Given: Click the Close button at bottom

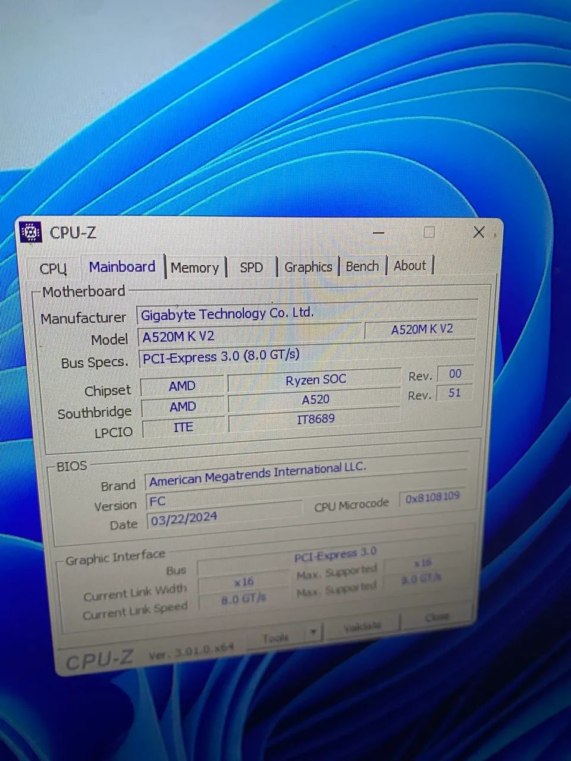Looking at the screenshot, I should (437, 618).
